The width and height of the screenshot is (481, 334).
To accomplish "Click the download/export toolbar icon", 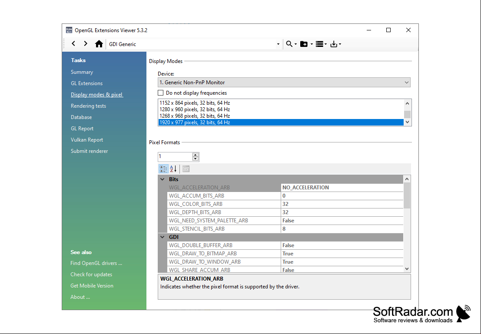I will (334, 44).
